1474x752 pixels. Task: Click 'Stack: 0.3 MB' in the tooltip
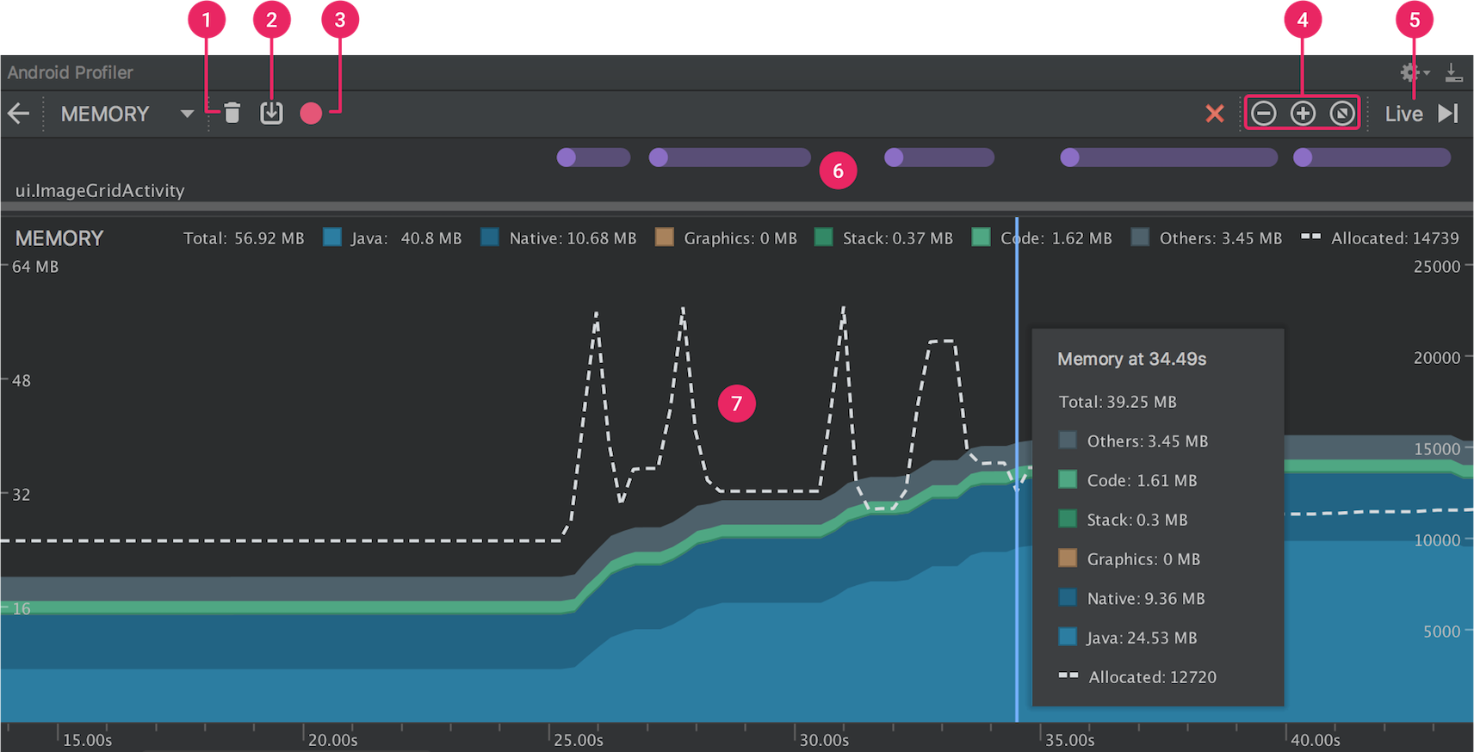(x=1137, y=520)
